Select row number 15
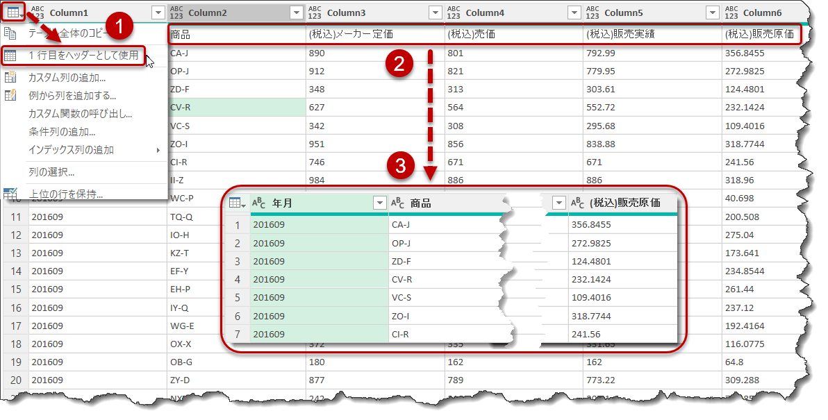This screenshot has height=420, width=828. point(16,289)
